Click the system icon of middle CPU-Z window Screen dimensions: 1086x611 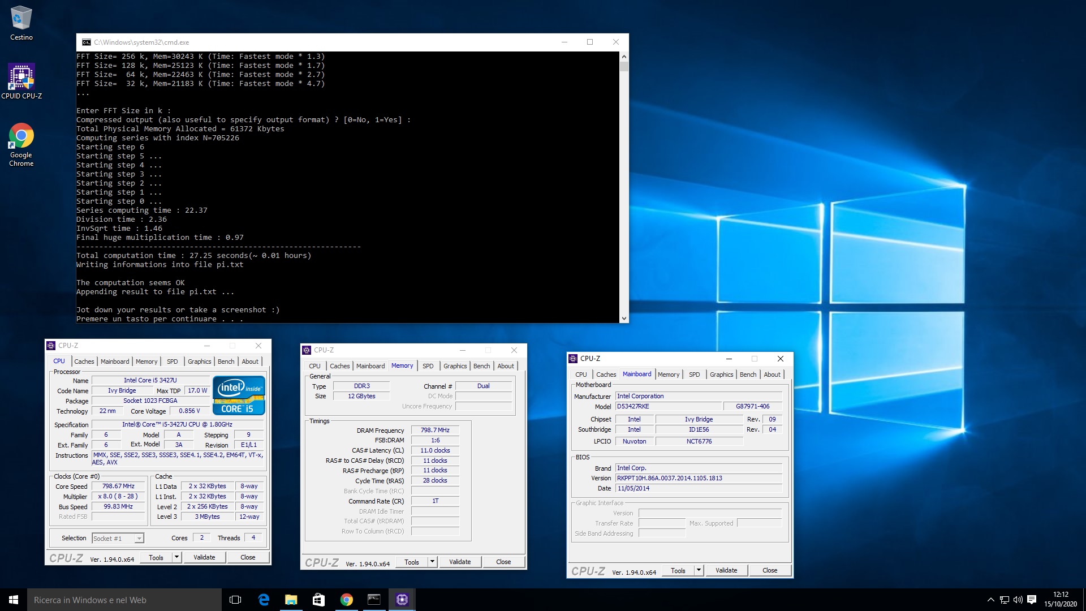point(307,350)
